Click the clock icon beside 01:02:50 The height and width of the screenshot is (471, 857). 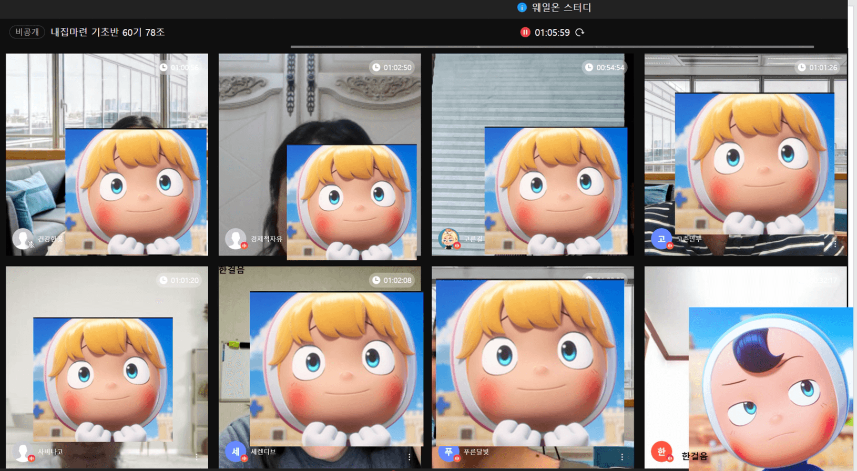click(x=376, y=67)
